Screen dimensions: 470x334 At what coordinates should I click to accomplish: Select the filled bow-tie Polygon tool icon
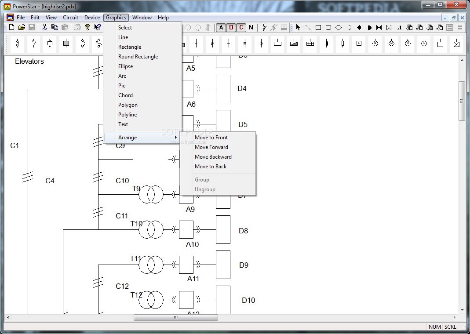[379, 28]
